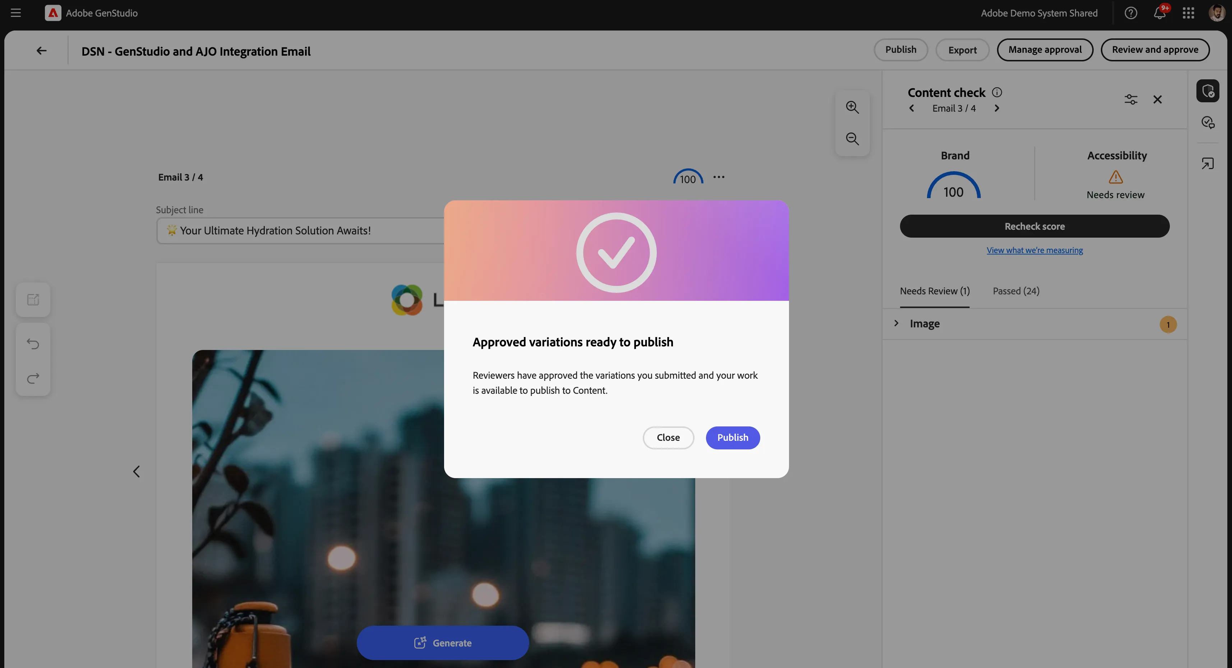
Task: Open View what we're measuring link
Action: (x=1034, y=251)
